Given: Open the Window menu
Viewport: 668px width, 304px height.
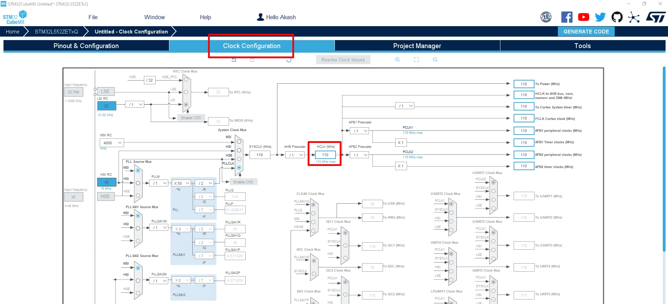Looking at the screenshot, I should pyautogui.click(x=154, y=17).
